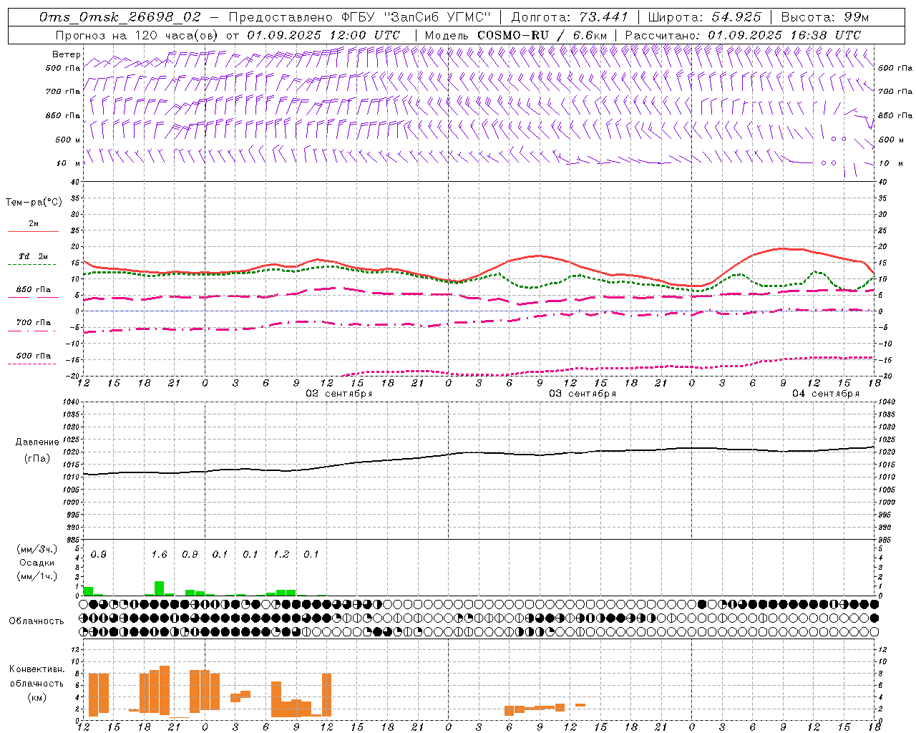Viewport: 916px width, 733px height.
Task: Click the "Облачность" cloud cover label
Action: 36,621
